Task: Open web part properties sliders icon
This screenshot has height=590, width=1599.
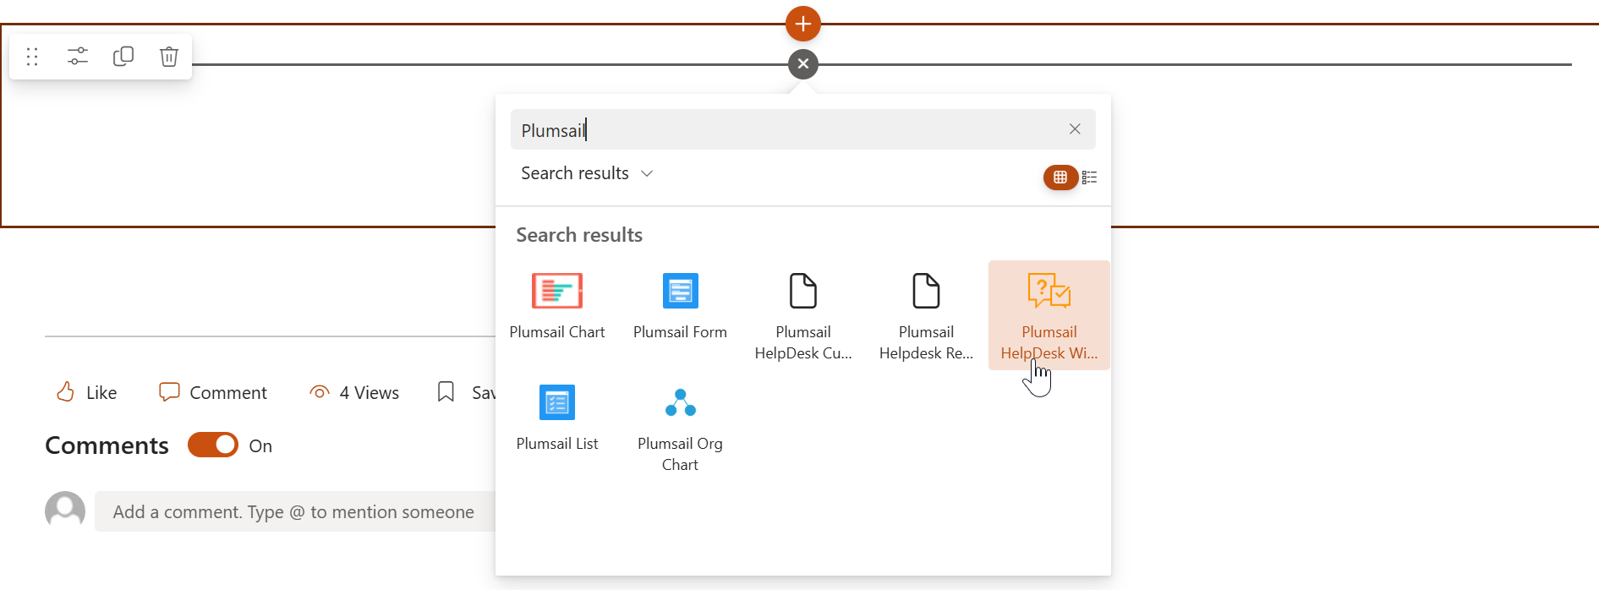Action: point(78,57)
